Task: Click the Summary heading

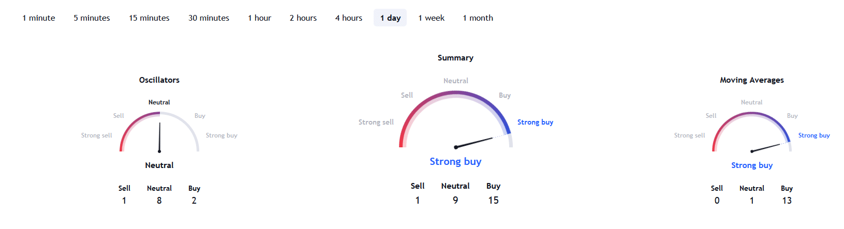Action: 455,58
